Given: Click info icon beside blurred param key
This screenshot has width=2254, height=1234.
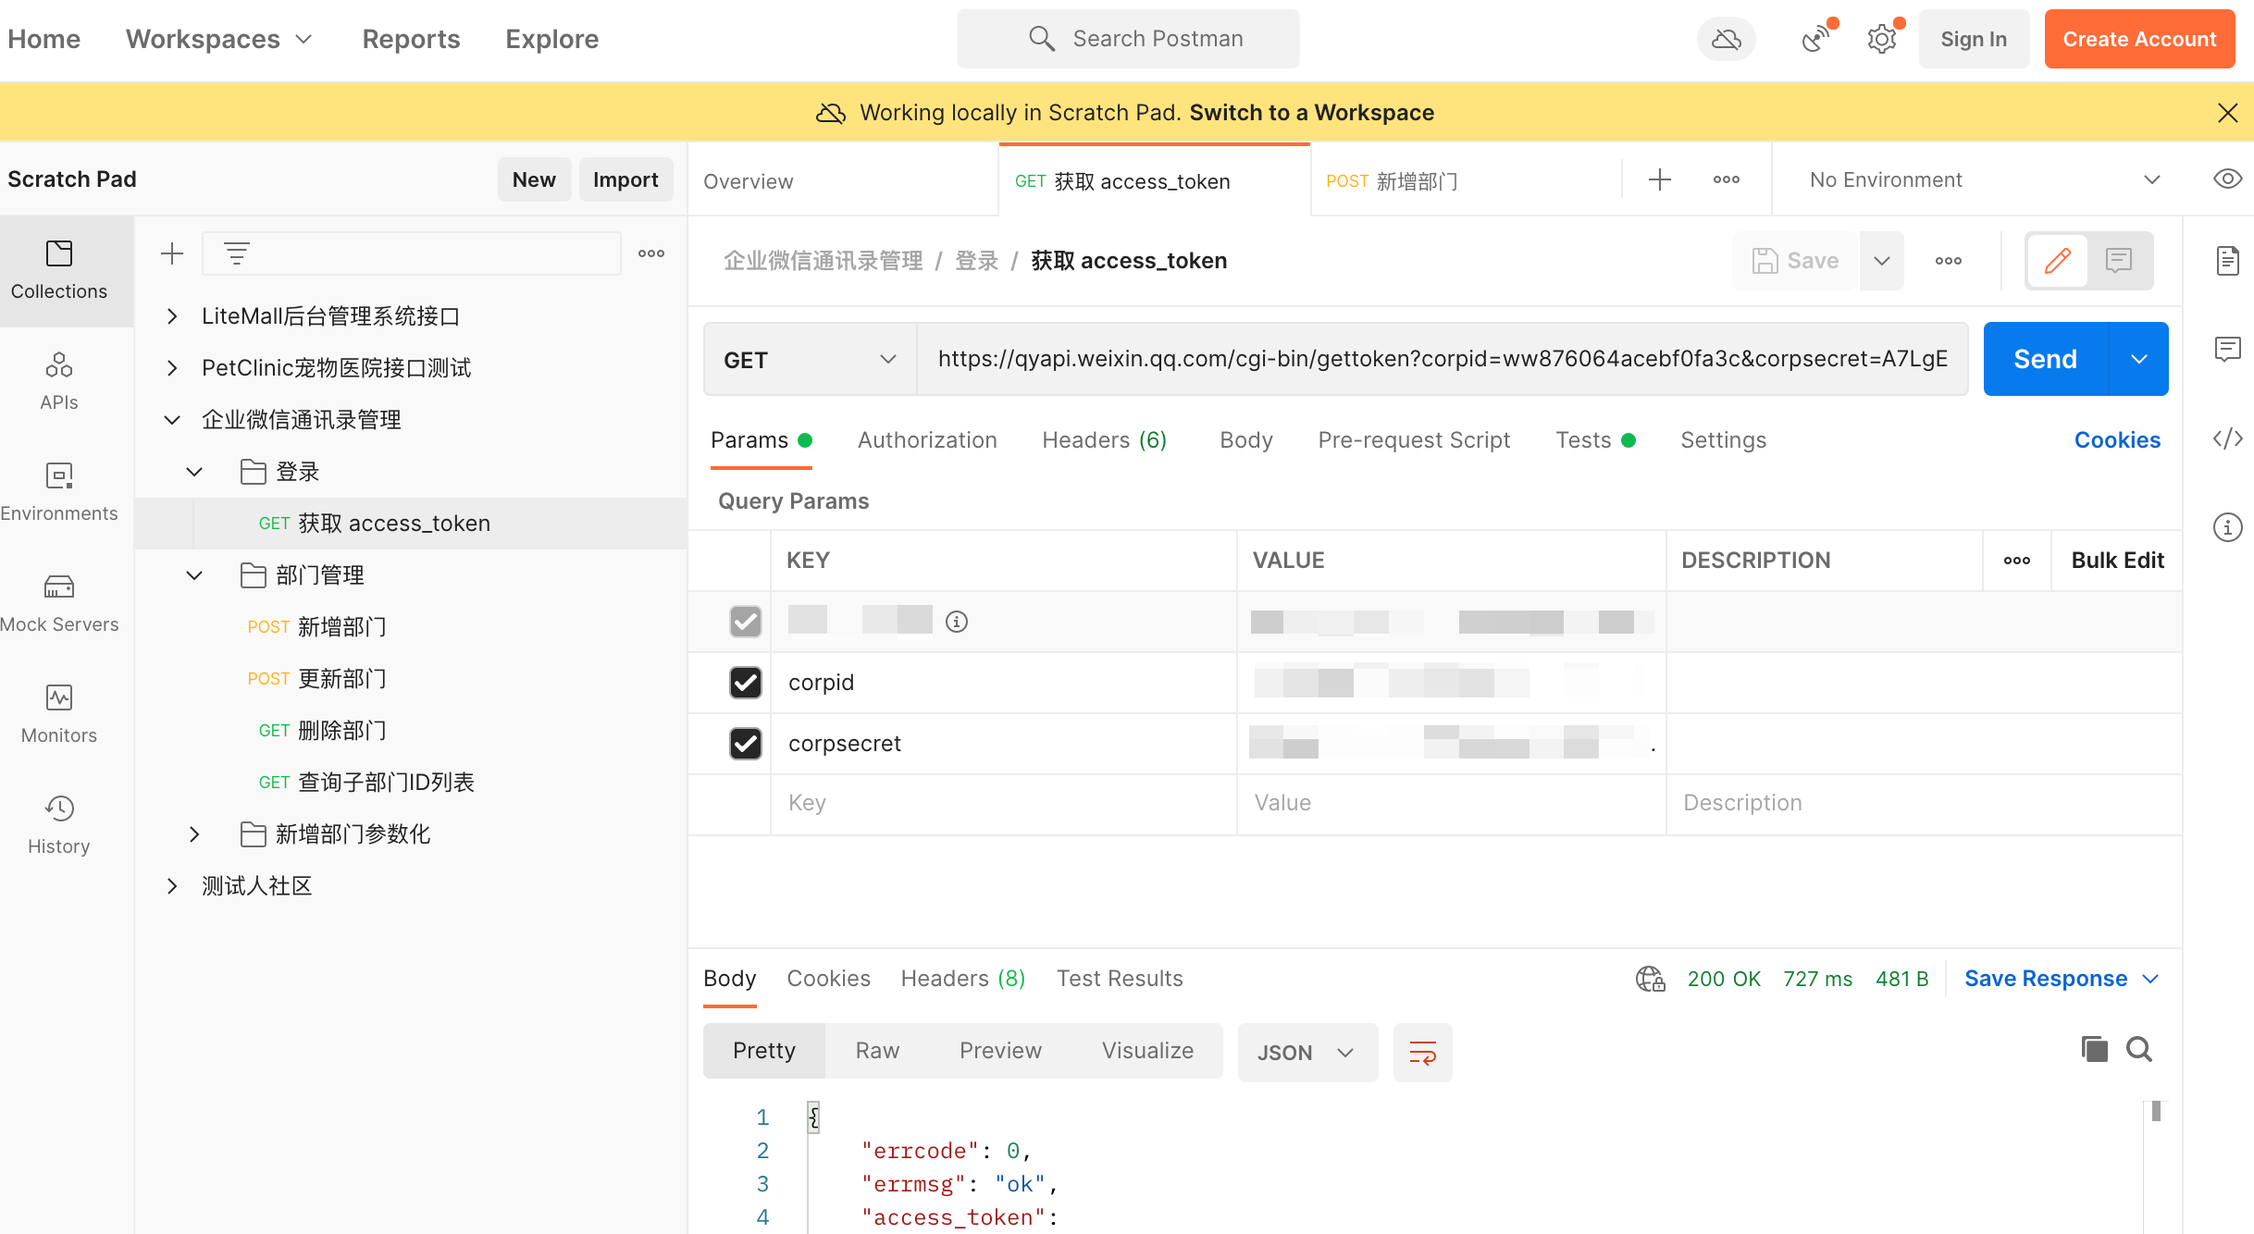Looking at the screenshot, I should click(957, 622).
